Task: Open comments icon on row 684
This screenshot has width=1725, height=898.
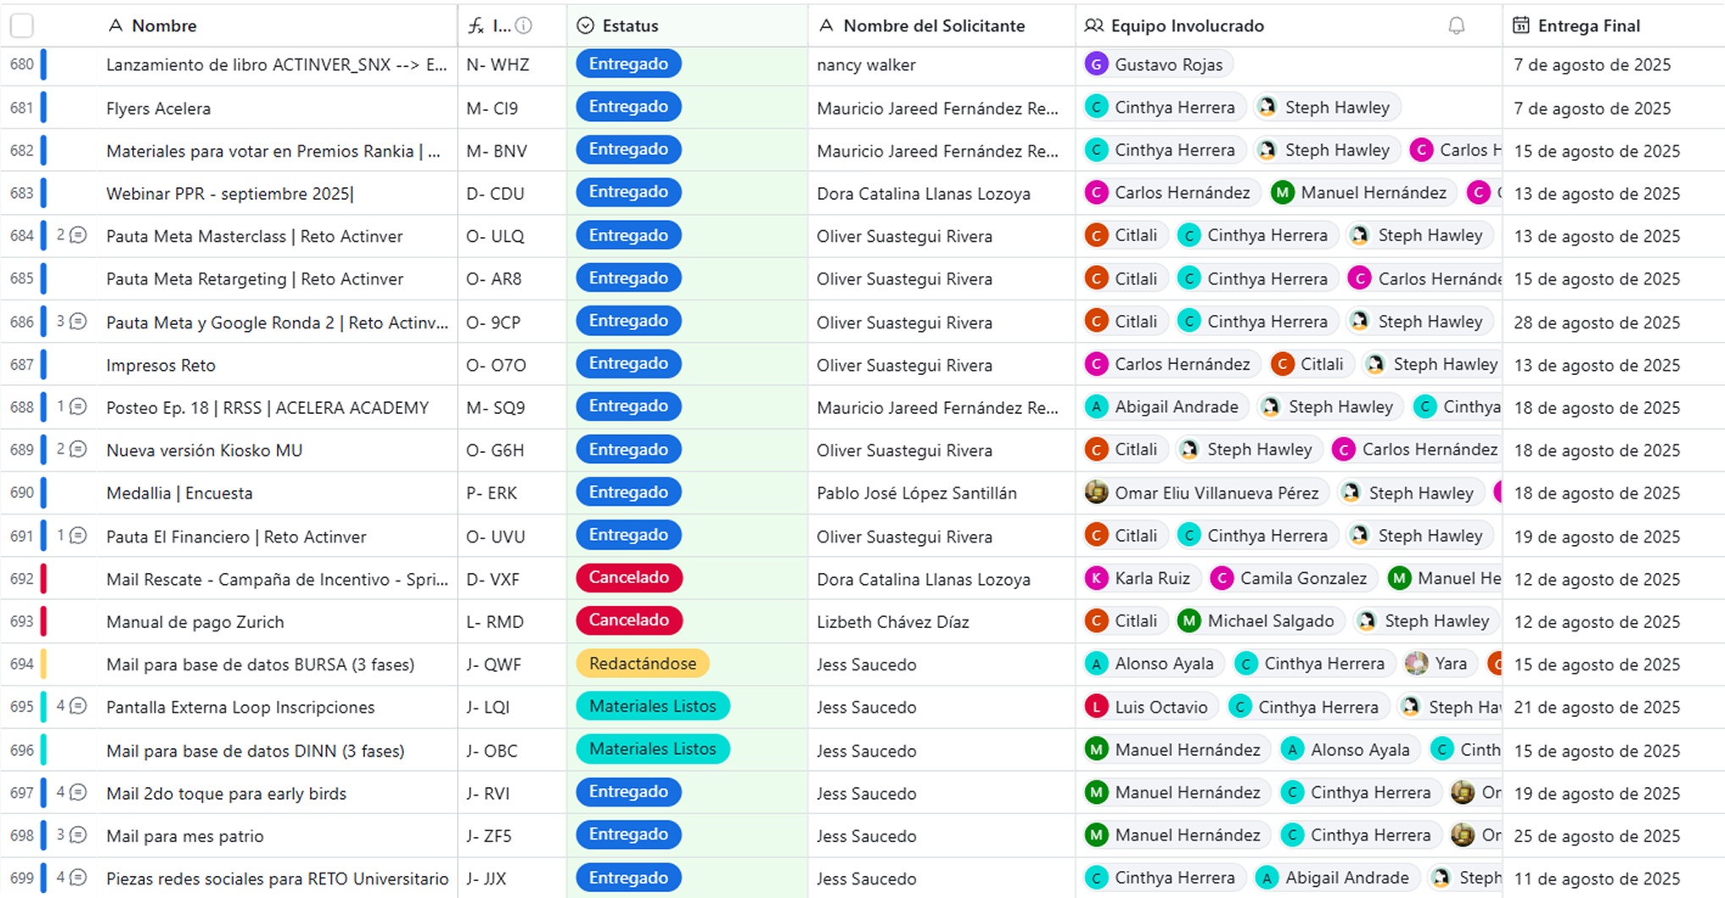Action: 78,235
